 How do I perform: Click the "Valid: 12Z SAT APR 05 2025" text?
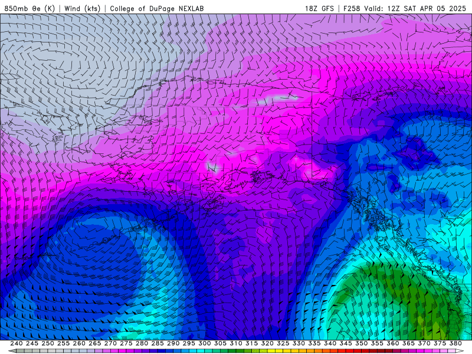[x=415, y=8]
